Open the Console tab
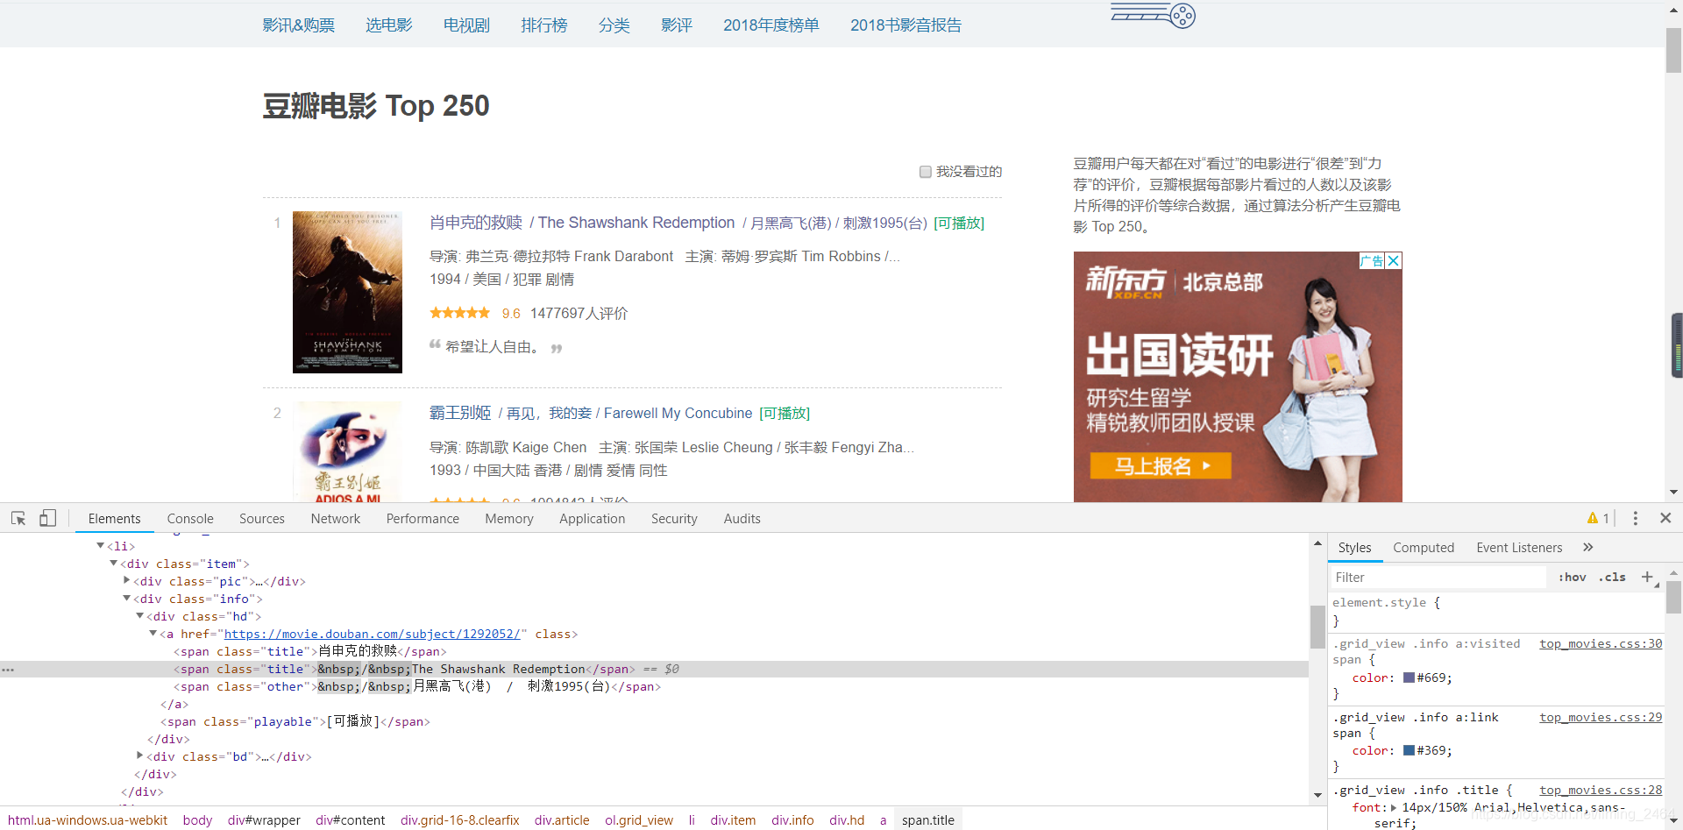Viewport: 1683px width, 830px height. pyautogui.click(x=190, y=518)
